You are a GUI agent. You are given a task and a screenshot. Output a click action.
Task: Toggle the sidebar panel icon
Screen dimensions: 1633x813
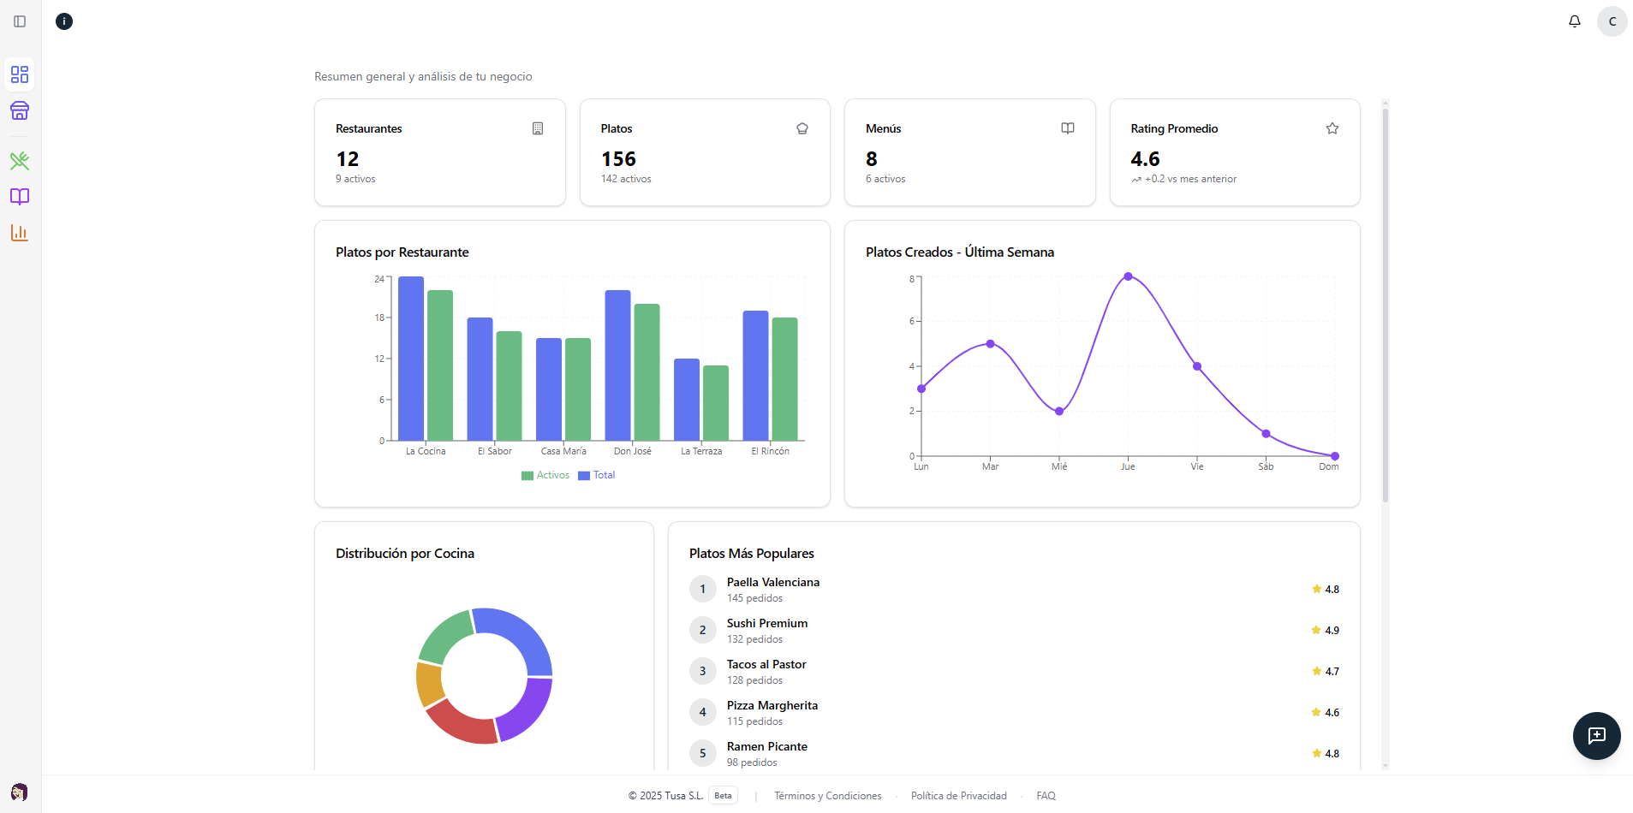click(x=20, y=21)
